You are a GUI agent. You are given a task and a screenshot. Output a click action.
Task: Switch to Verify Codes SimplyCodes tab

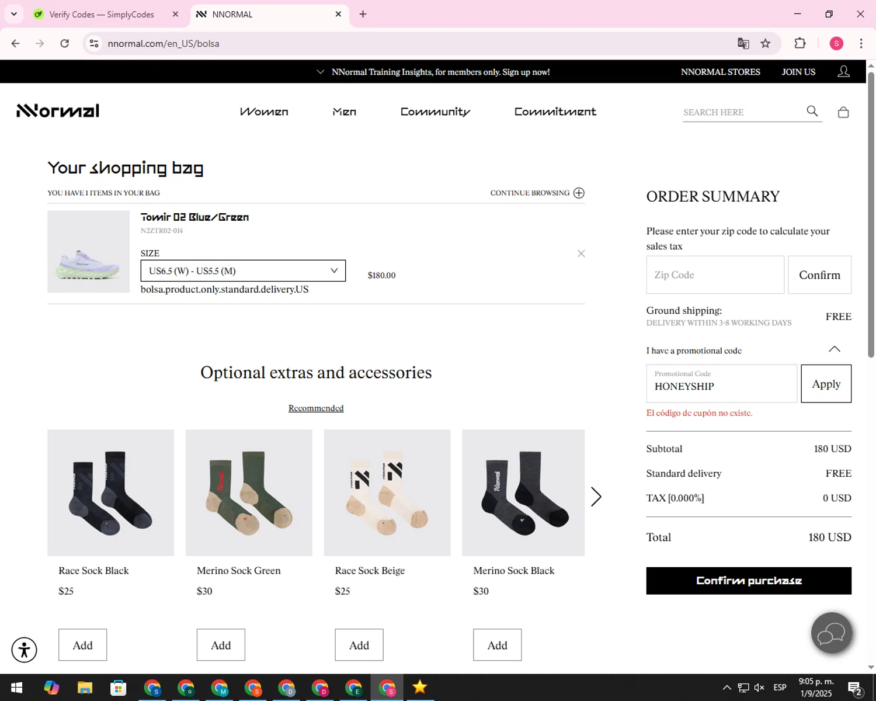(x=103, y=14)
